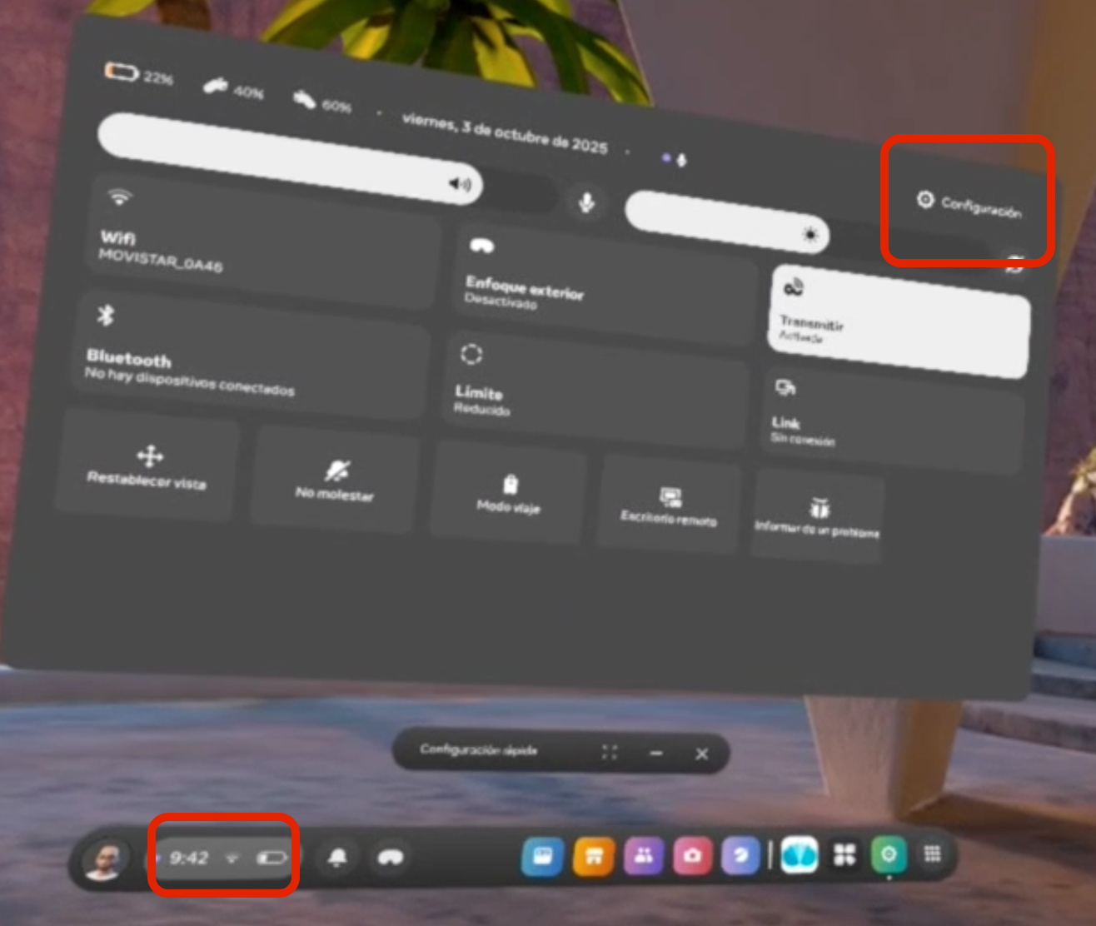
Task: Adjust the brightness slider with sun icon
Action: point(727,221)
